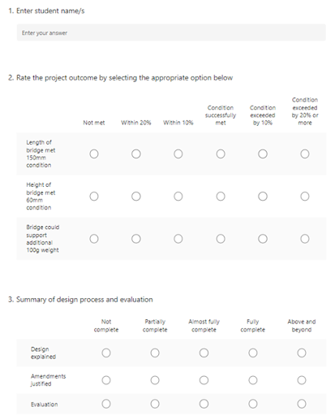Choose Condition exceeded by 10% for bridge height

point(263,196)
